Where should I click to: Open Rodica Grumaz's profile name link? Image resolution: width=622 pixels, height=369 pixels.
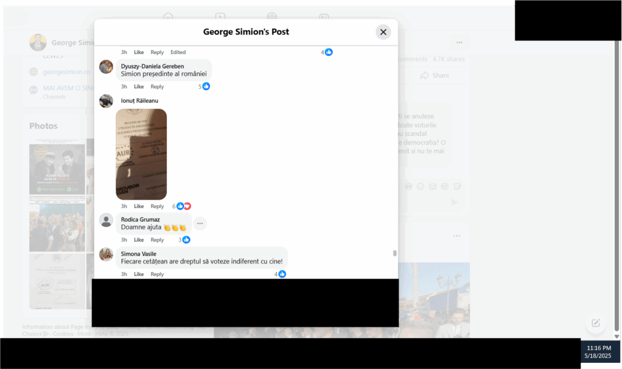140,220
